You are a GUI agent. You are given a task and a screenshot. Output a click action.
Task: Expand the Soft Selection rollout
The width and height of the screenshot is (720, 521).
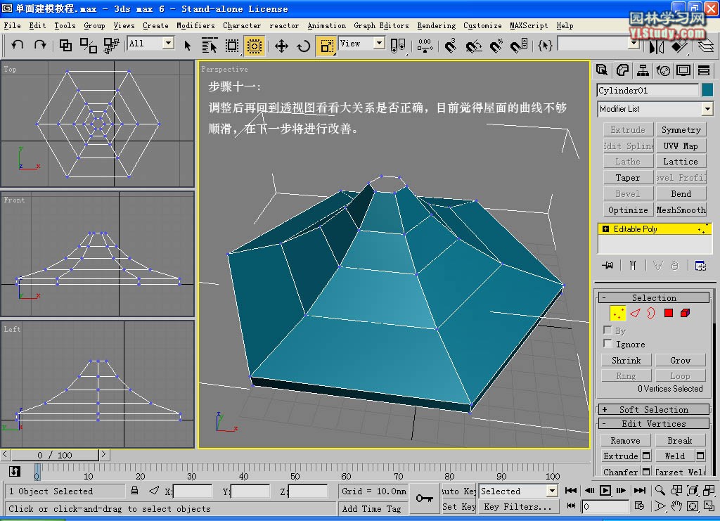pyautogui.click(x=653, y=409)
